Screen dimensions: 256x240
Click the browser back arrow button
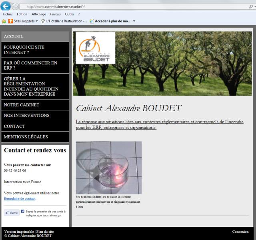click(6, 6)
